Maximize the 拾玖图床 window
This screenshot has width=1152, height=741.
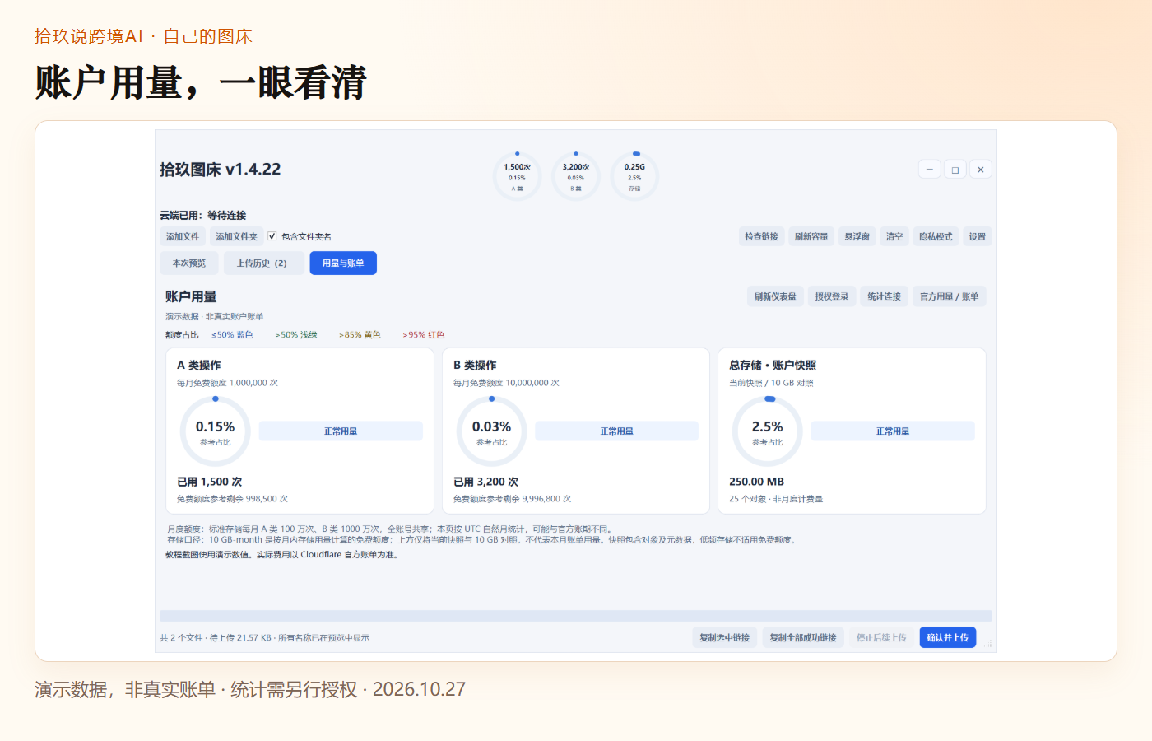(x=955, y=170)
